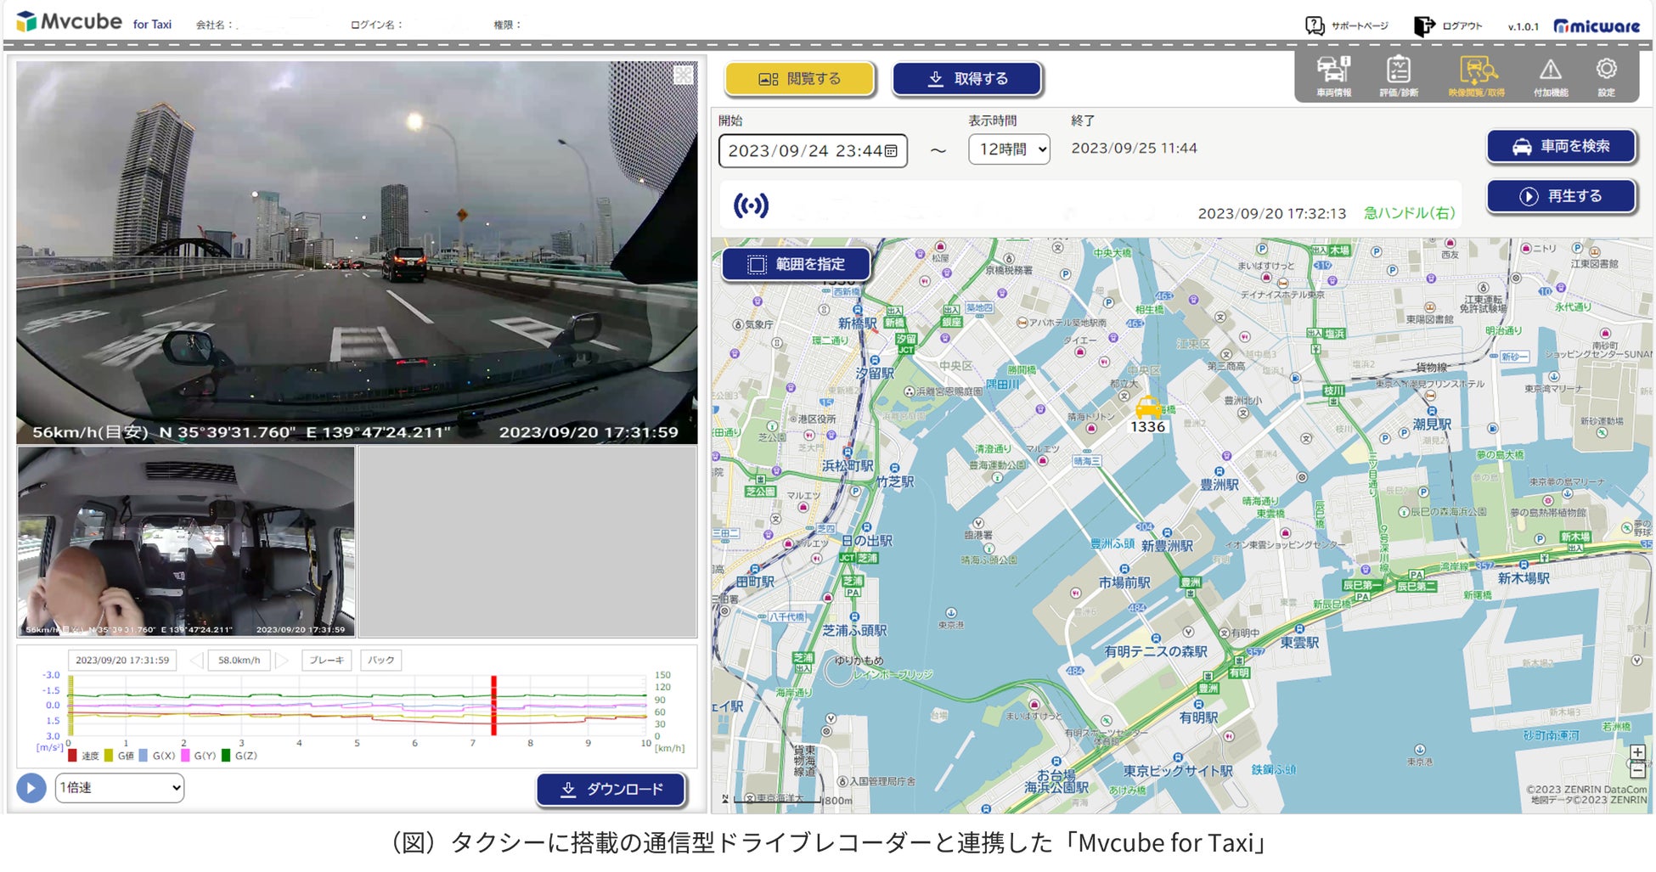Play the video with the round play button

(31, 788)
